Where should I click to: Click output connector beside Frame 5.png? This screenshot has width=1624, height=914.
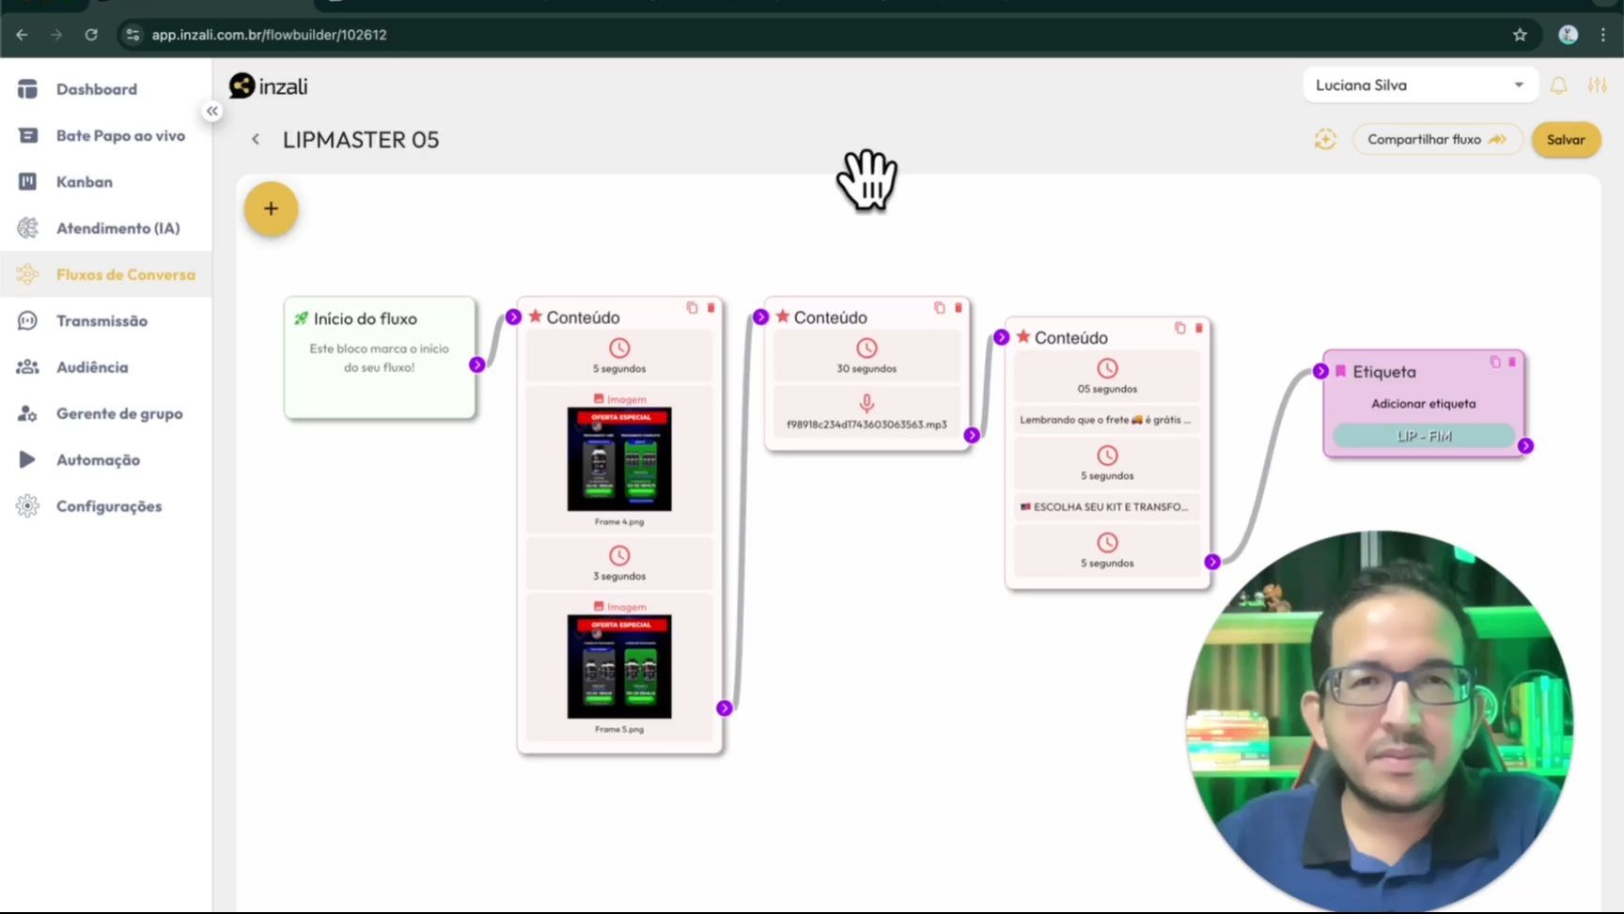[724, 708]
